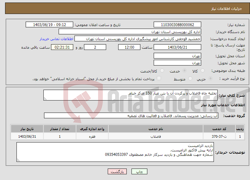
Task: Click the ایجاد کننده درخواست label
Action: point(228,39)
